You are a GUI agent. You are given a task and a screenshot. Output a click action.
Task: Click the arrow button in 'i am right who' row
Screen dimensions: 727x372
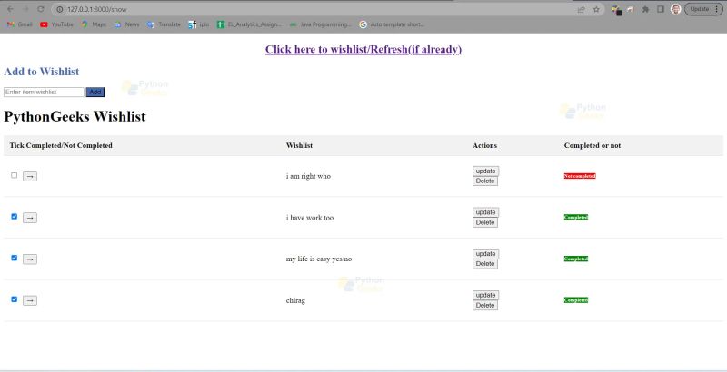30,176
